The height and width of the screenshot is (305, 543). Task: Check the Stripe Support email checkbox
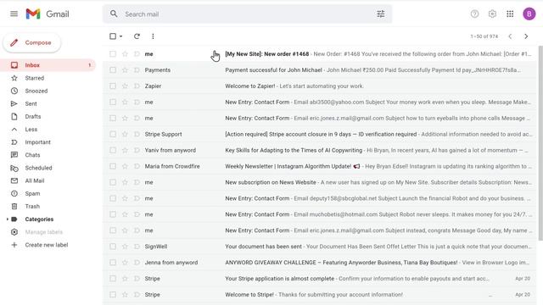113,134
